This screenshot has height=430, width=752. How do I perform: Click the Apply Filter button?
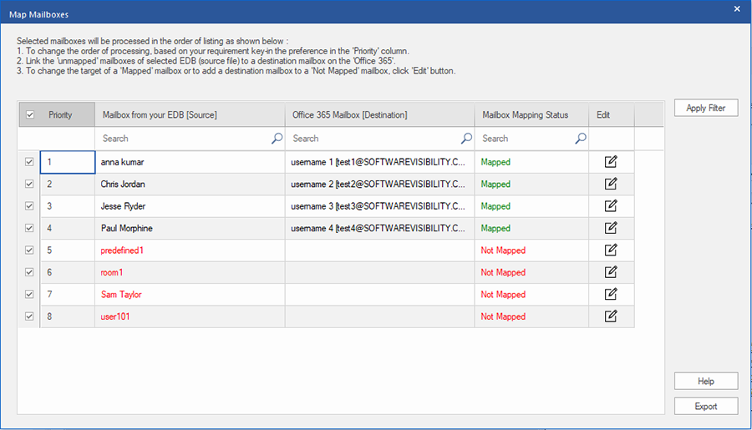(706, 108)
